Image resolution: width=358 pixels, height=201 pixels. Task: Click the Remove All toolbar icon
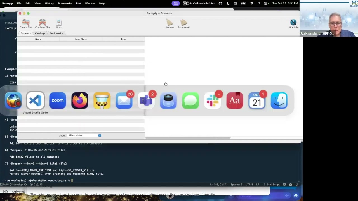pyautogui.click(x=184, y=23)
